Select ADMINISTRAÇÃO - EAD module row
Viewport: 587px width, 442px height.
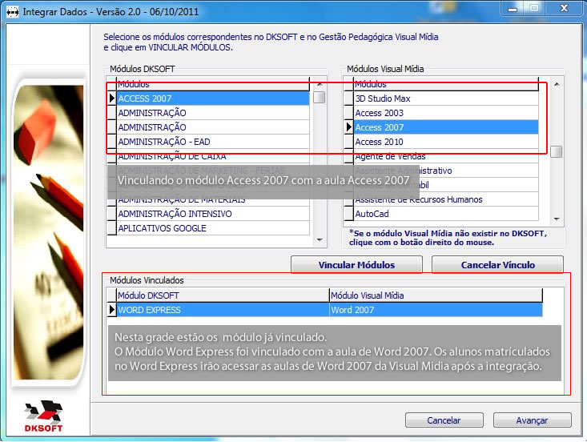pos(213,142)
